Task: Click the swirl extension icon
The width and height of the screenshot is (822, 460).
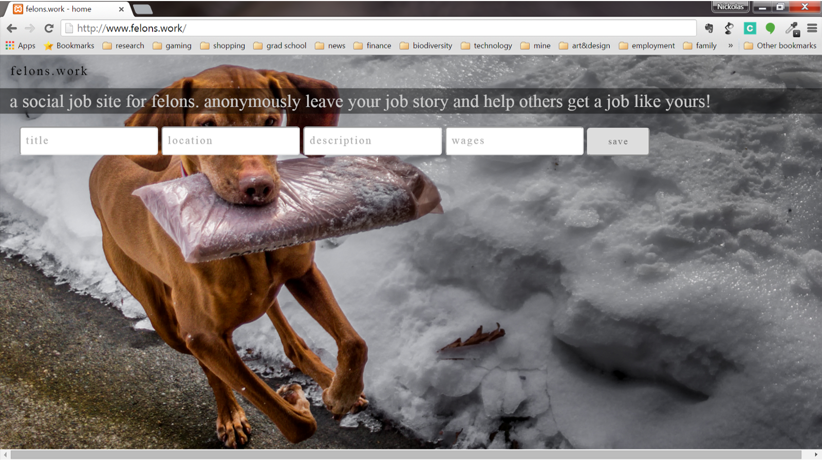Action: pos(729,28)
